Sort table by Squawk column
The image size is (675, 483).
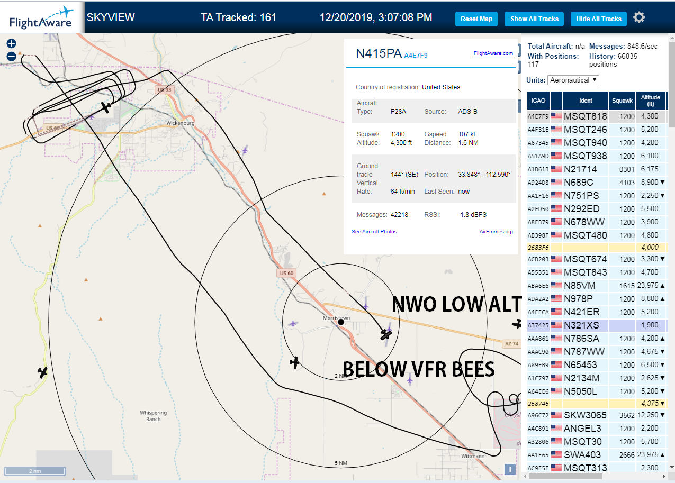(x=622, y=100)
